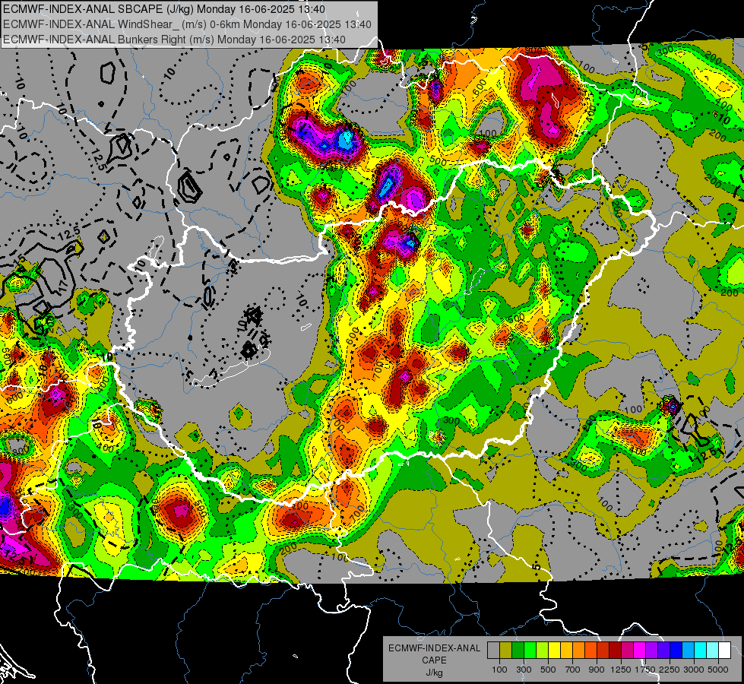Click the legend value 100
The height and width of the screenshot is (684, 744).
499,670
